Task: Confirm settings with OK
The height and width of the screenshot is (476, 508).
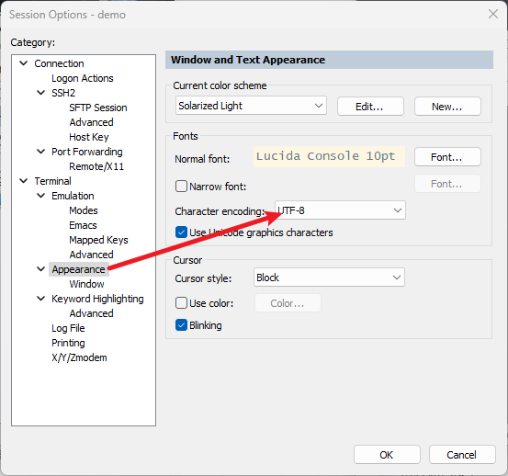Action: click(x=387, y=455)
